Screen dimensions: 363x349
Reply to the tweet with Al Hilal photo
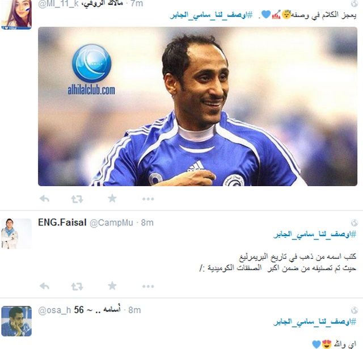44,199
